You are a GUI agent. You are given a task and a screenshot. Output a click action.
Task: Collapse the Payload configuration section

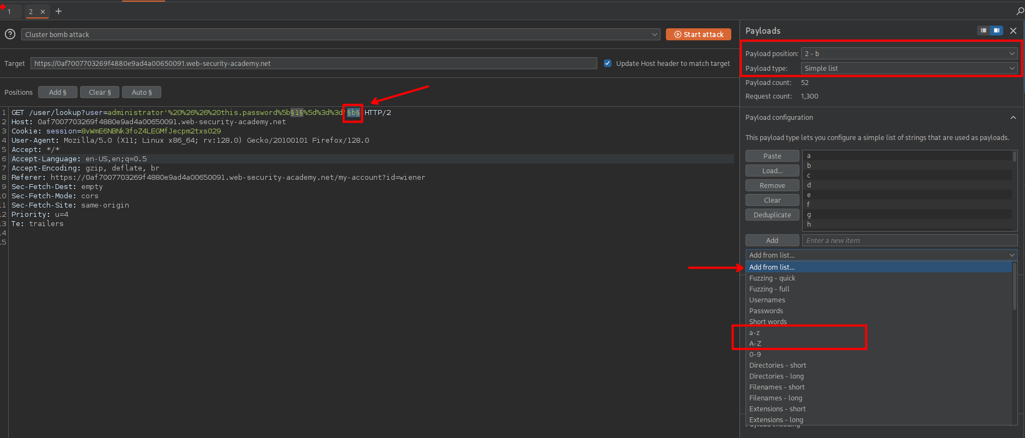tap(1012, 118)
